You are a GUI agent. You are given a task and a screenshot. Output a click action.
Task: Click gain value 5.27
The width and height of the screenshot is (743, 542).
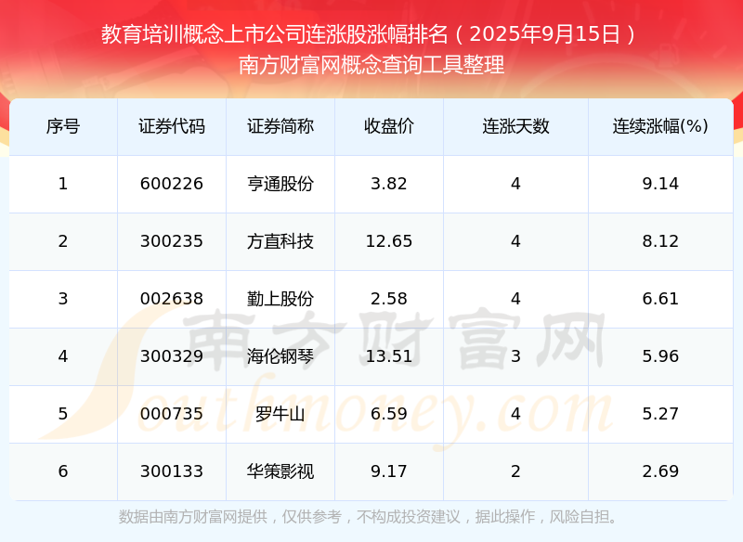click(x=660, y=414)
